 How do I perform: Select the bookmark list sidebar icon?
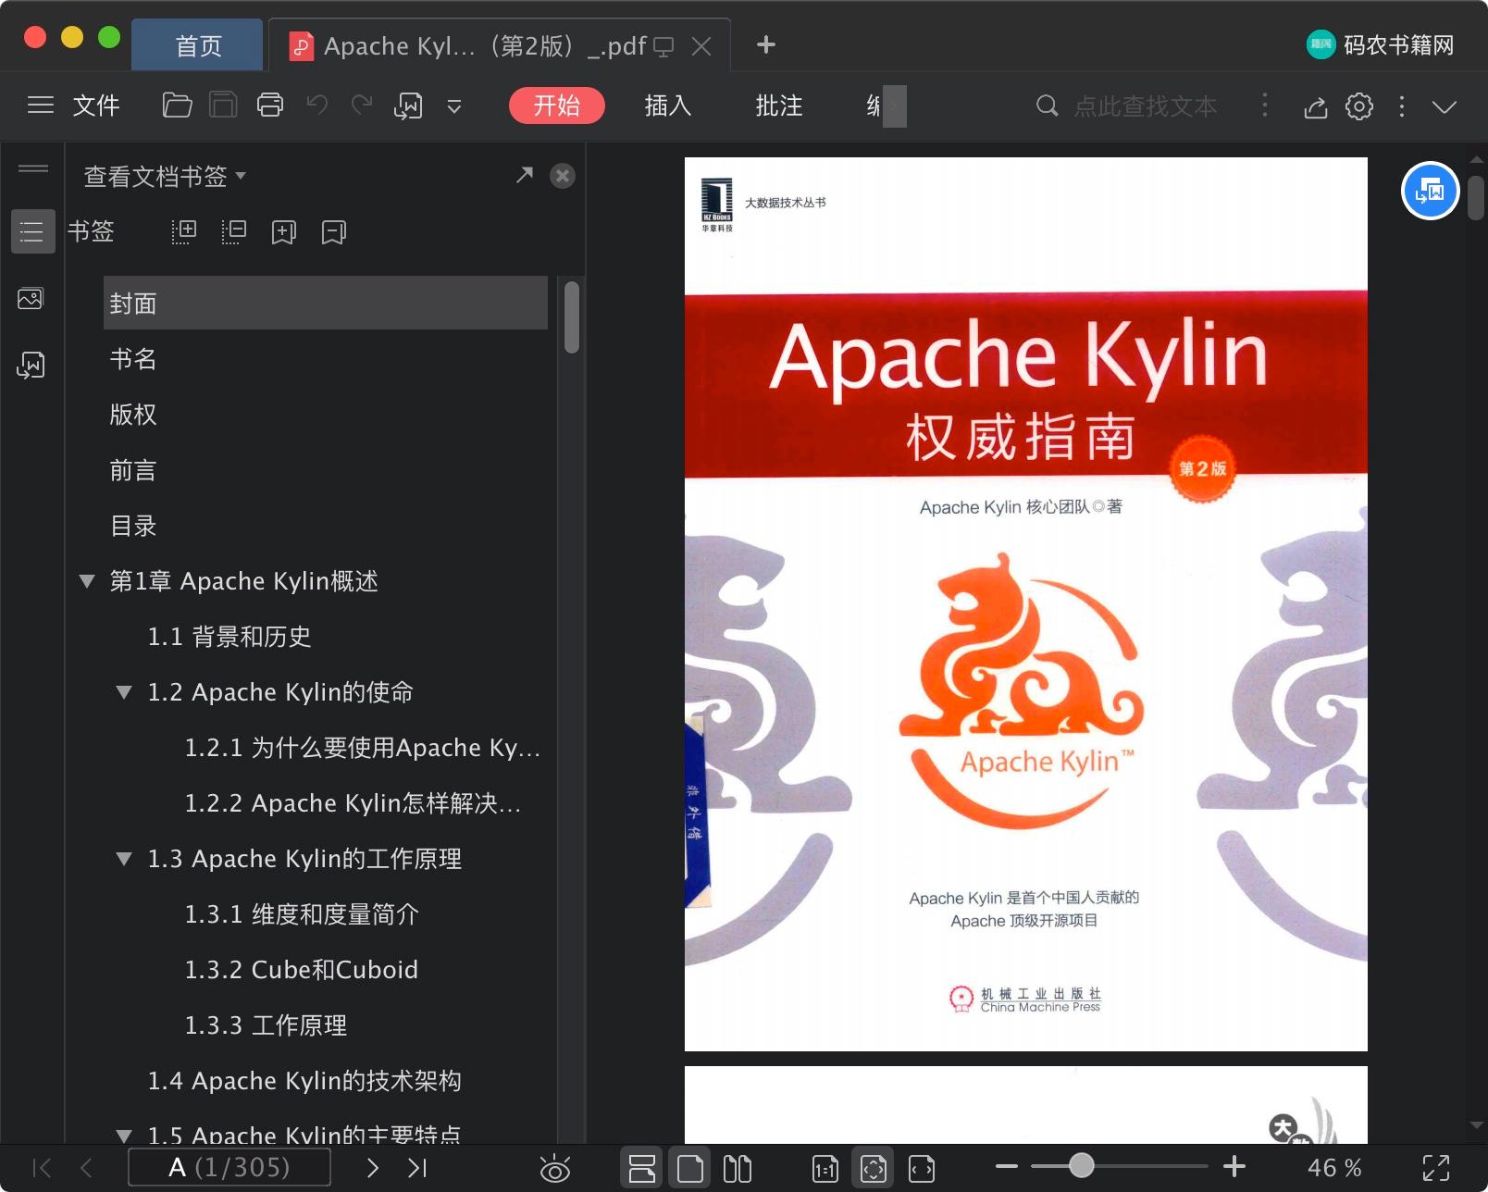(32, 231)
